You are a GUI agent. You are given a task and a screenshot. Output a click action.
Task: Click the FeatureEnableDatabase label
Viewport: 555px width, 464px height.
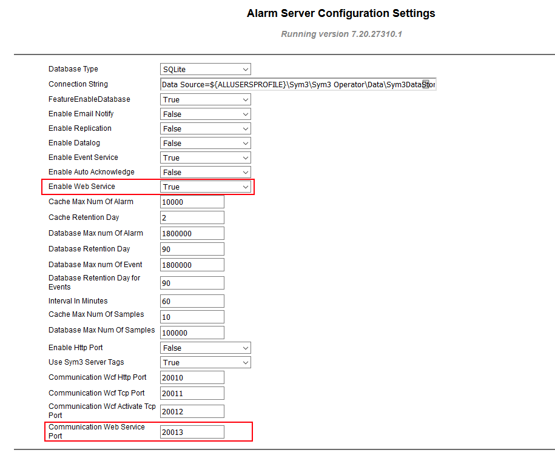pos(89,99)
